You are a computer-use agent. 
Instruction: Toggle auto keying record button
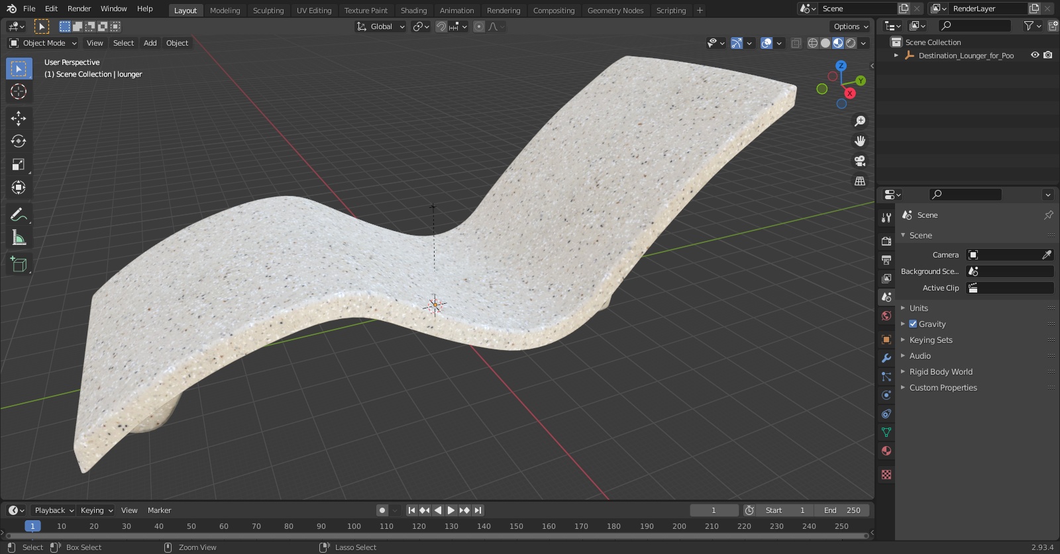point(382,510)
